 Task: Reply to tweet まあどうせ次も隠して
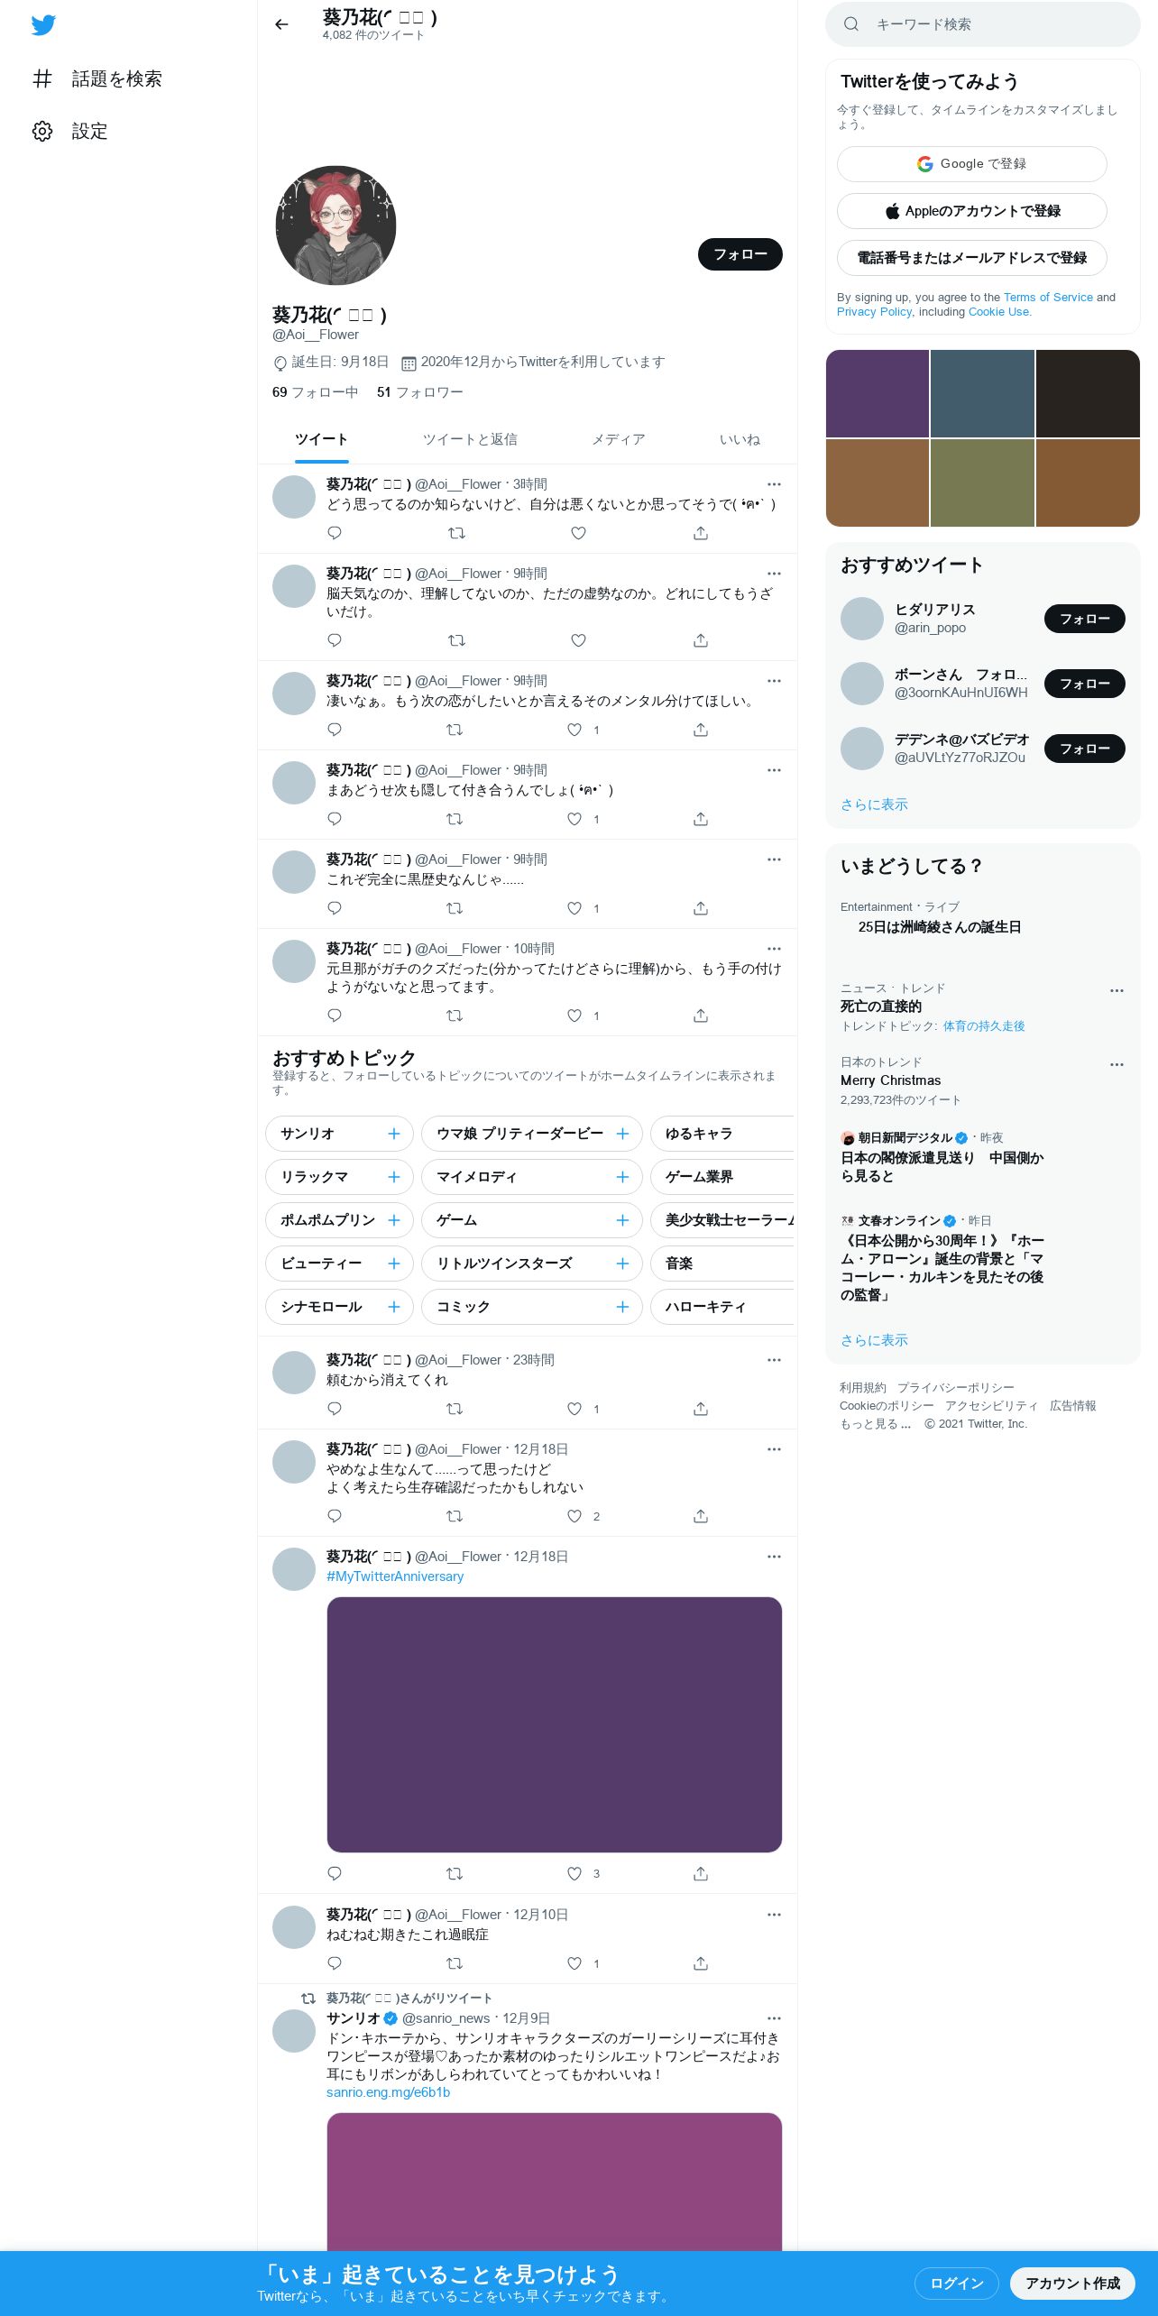pyautogui.click(x=335, y=819)
